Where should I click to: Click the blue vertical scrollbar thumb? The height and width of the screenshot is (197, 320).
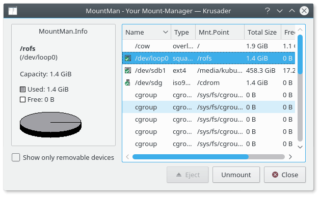tap(300, 54)
